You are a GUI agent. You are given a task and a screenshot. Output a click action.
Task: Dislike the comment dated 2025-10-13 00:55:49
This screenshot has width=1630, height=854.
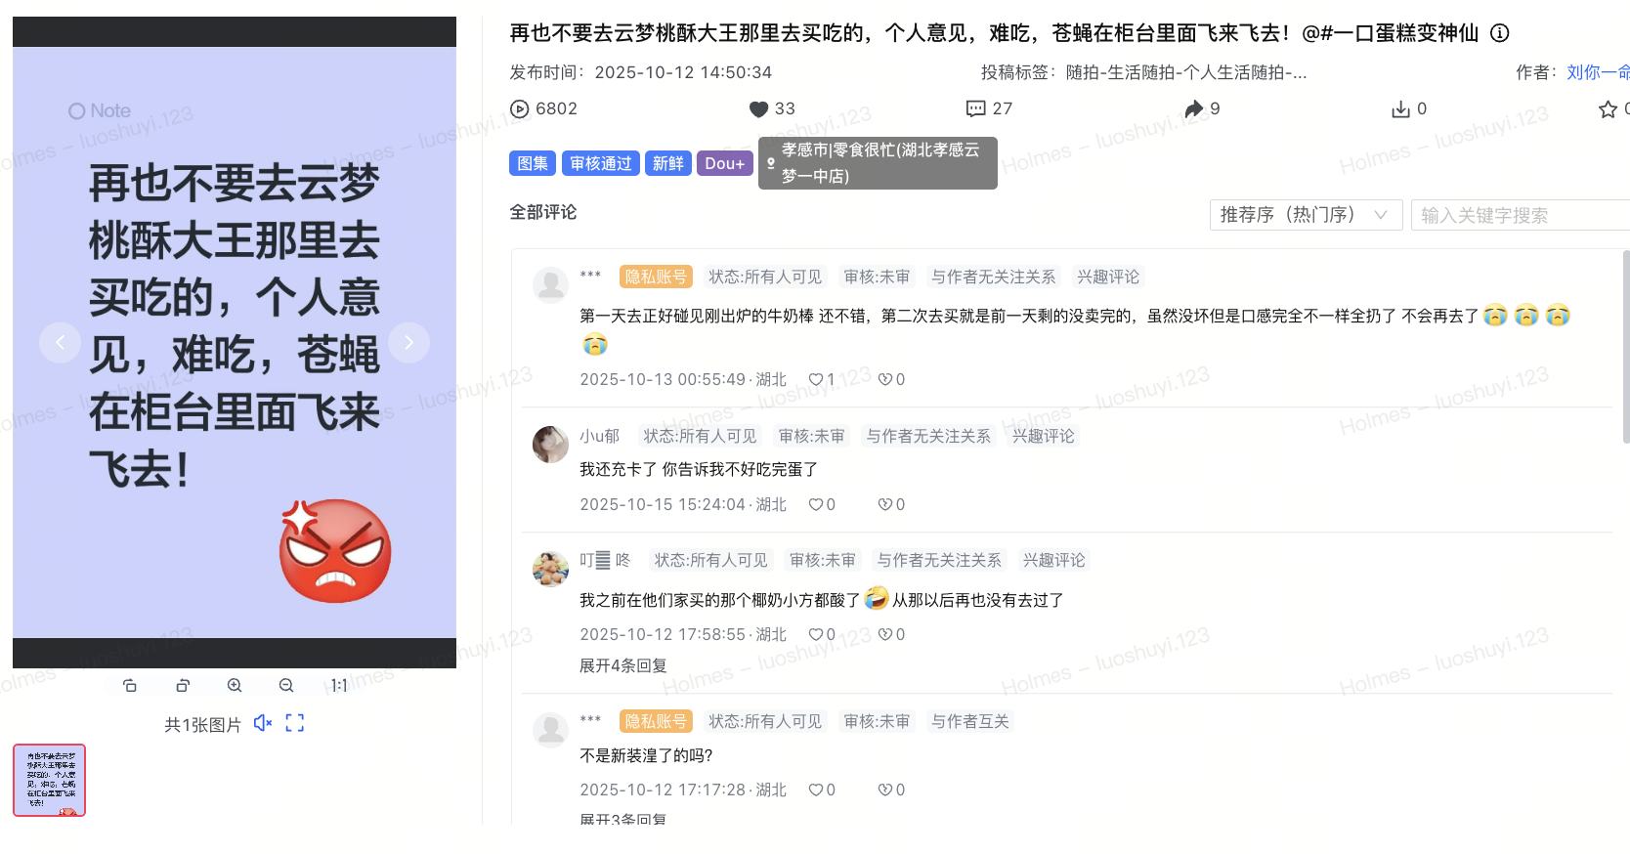(x=884, y=379)
